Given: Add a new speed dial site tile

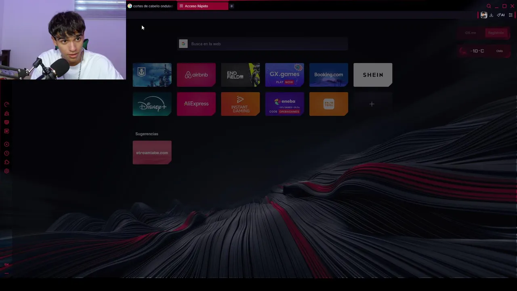Looking at the screenshot, I should pyautogui.click(x=372, y=104).
